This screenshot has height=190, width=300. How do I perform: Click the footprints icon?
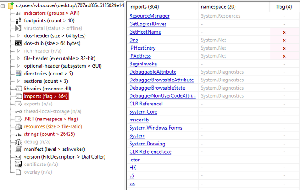tap(18, 20)
